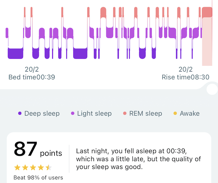Viewport: 218px width, 183px height.
Task: Tap the first gold rating star
Action: [x=17, y=168]
